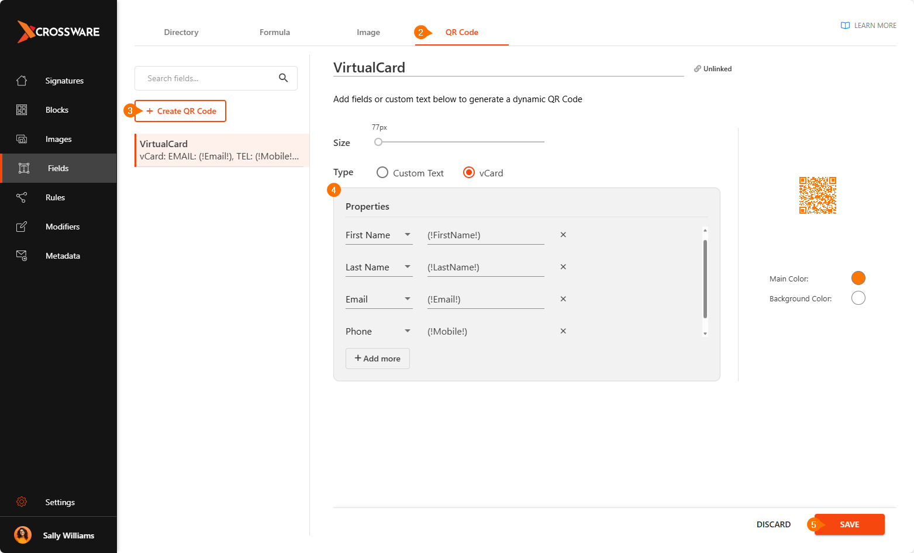Screen dimensions: 914x553
Task: Toggle the Unlinked link status
Action: click(x=712, y=69)
